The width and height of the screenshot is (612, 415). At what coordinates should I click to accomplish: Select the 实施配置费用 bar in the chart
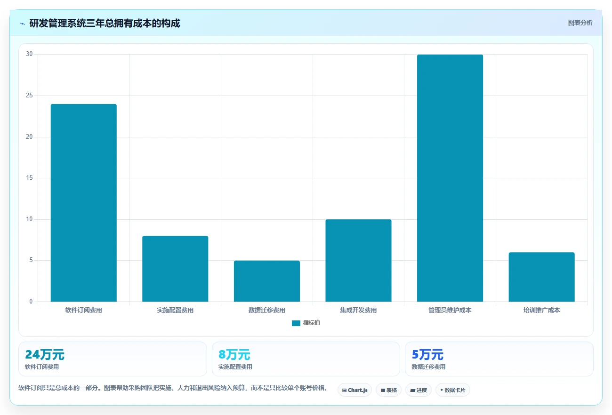coord(175,269)
